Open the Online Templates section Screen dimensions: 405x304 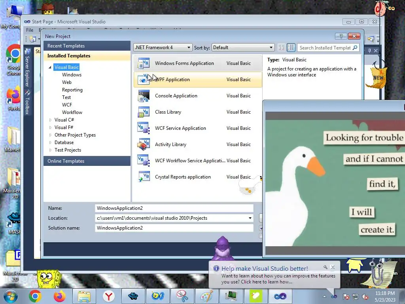click(87, 161)
